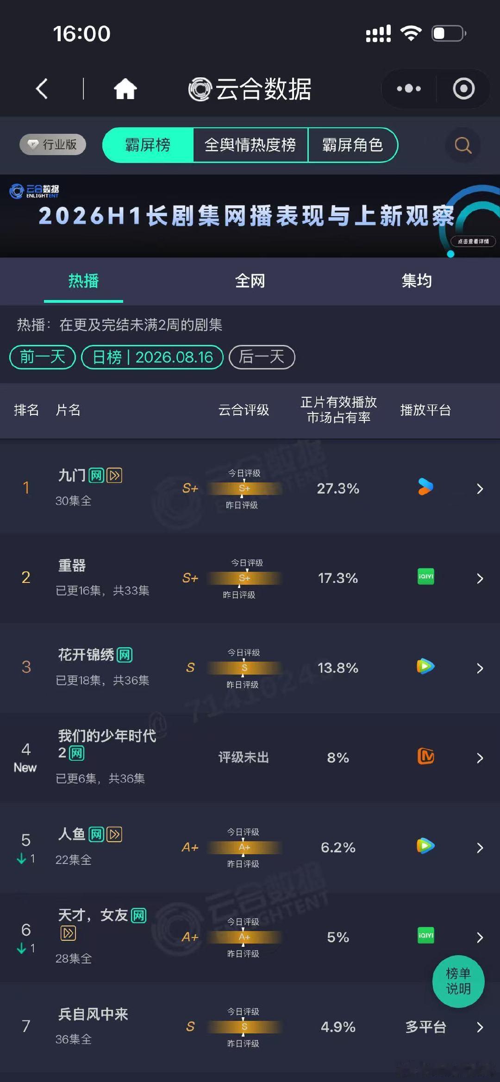This screenshot has width=500, height=1082.
Task: Open the three-dot mini program menu
Action: pos(409,88)
